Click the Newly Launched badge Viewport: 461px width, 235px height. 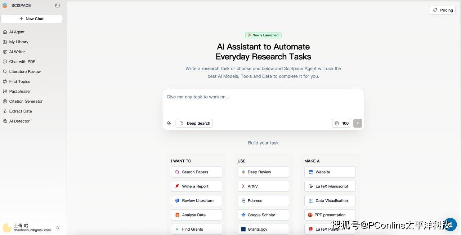click(x=263, y=35)
